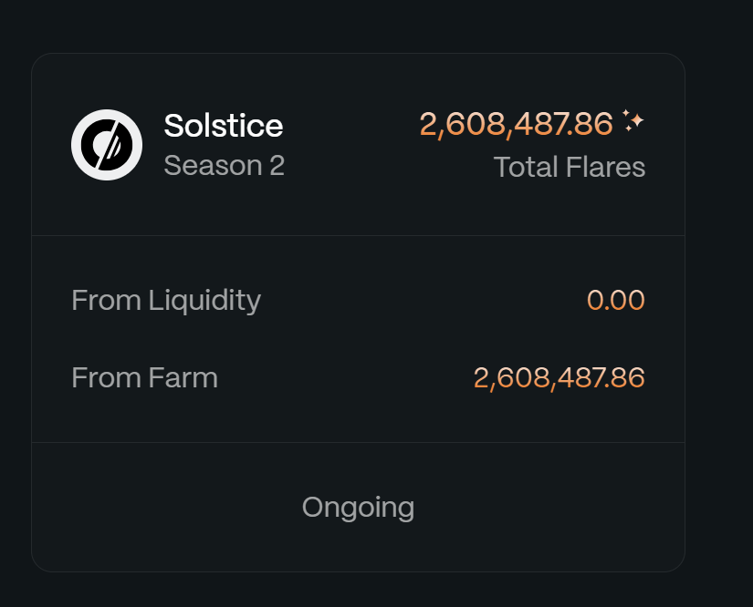Click the Ongoing status text
This screenshot has height=607, width=753.
point(358,507)
